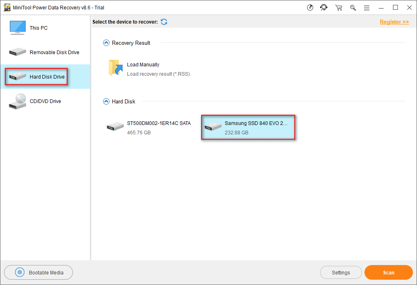Open Settings
The width and height of the screenshot is (417, 285).
point(341,273)
